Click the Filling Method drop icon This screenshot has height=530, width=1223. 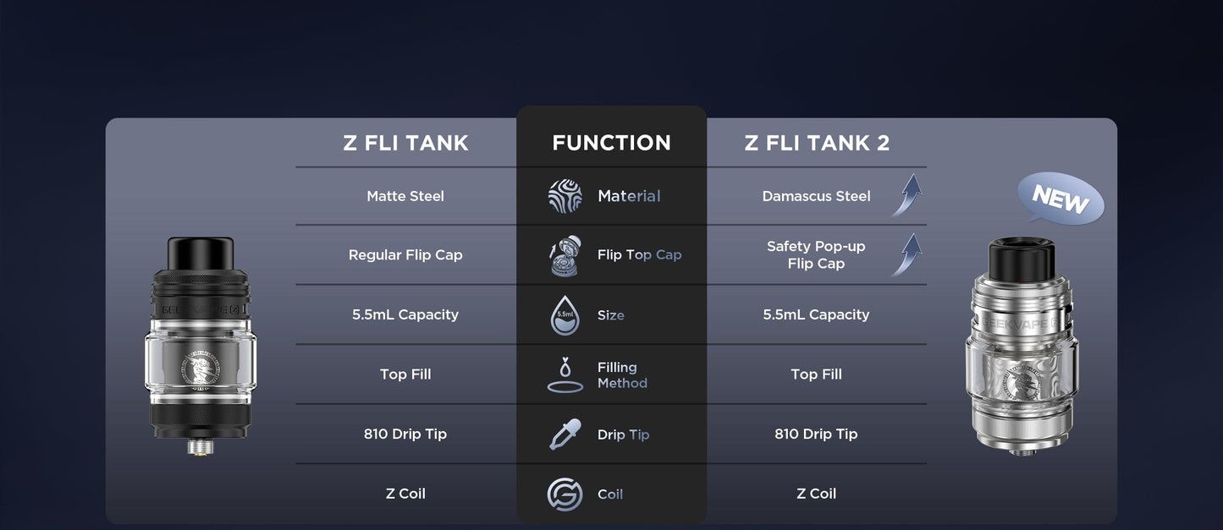pyautogui.click(x=565, y=374)
